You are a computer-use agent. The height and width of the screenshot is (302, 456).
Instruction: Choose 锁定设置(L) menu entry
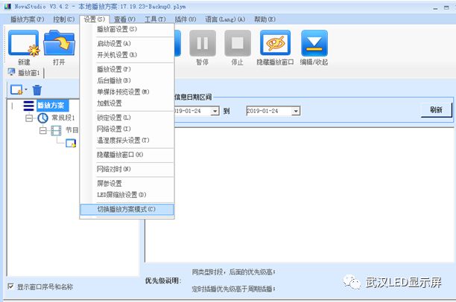point(127,118)
